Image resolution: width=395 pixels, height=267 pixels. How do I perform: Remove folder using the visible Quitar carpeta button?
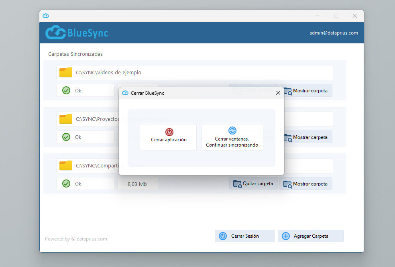tap(253, 183)
